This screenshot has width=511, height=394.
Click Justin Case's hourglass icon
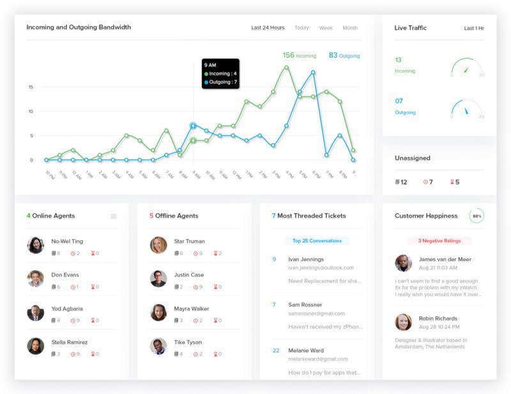tap(215, 287)
